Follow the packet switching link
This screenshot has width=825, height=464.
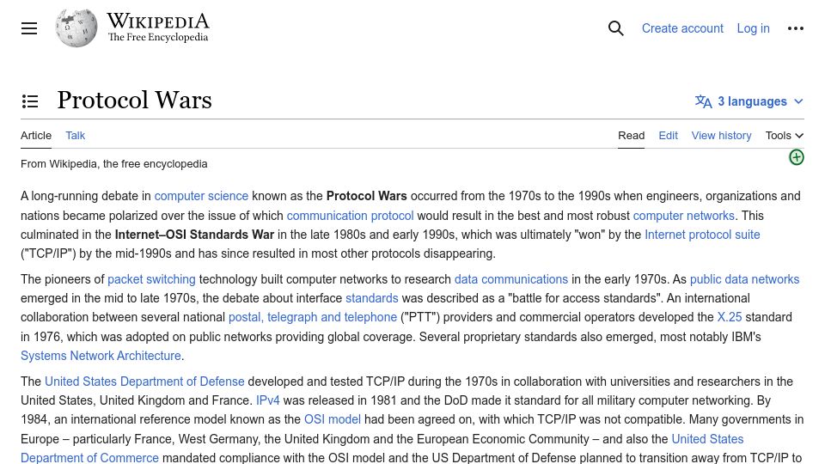(151, 279)
